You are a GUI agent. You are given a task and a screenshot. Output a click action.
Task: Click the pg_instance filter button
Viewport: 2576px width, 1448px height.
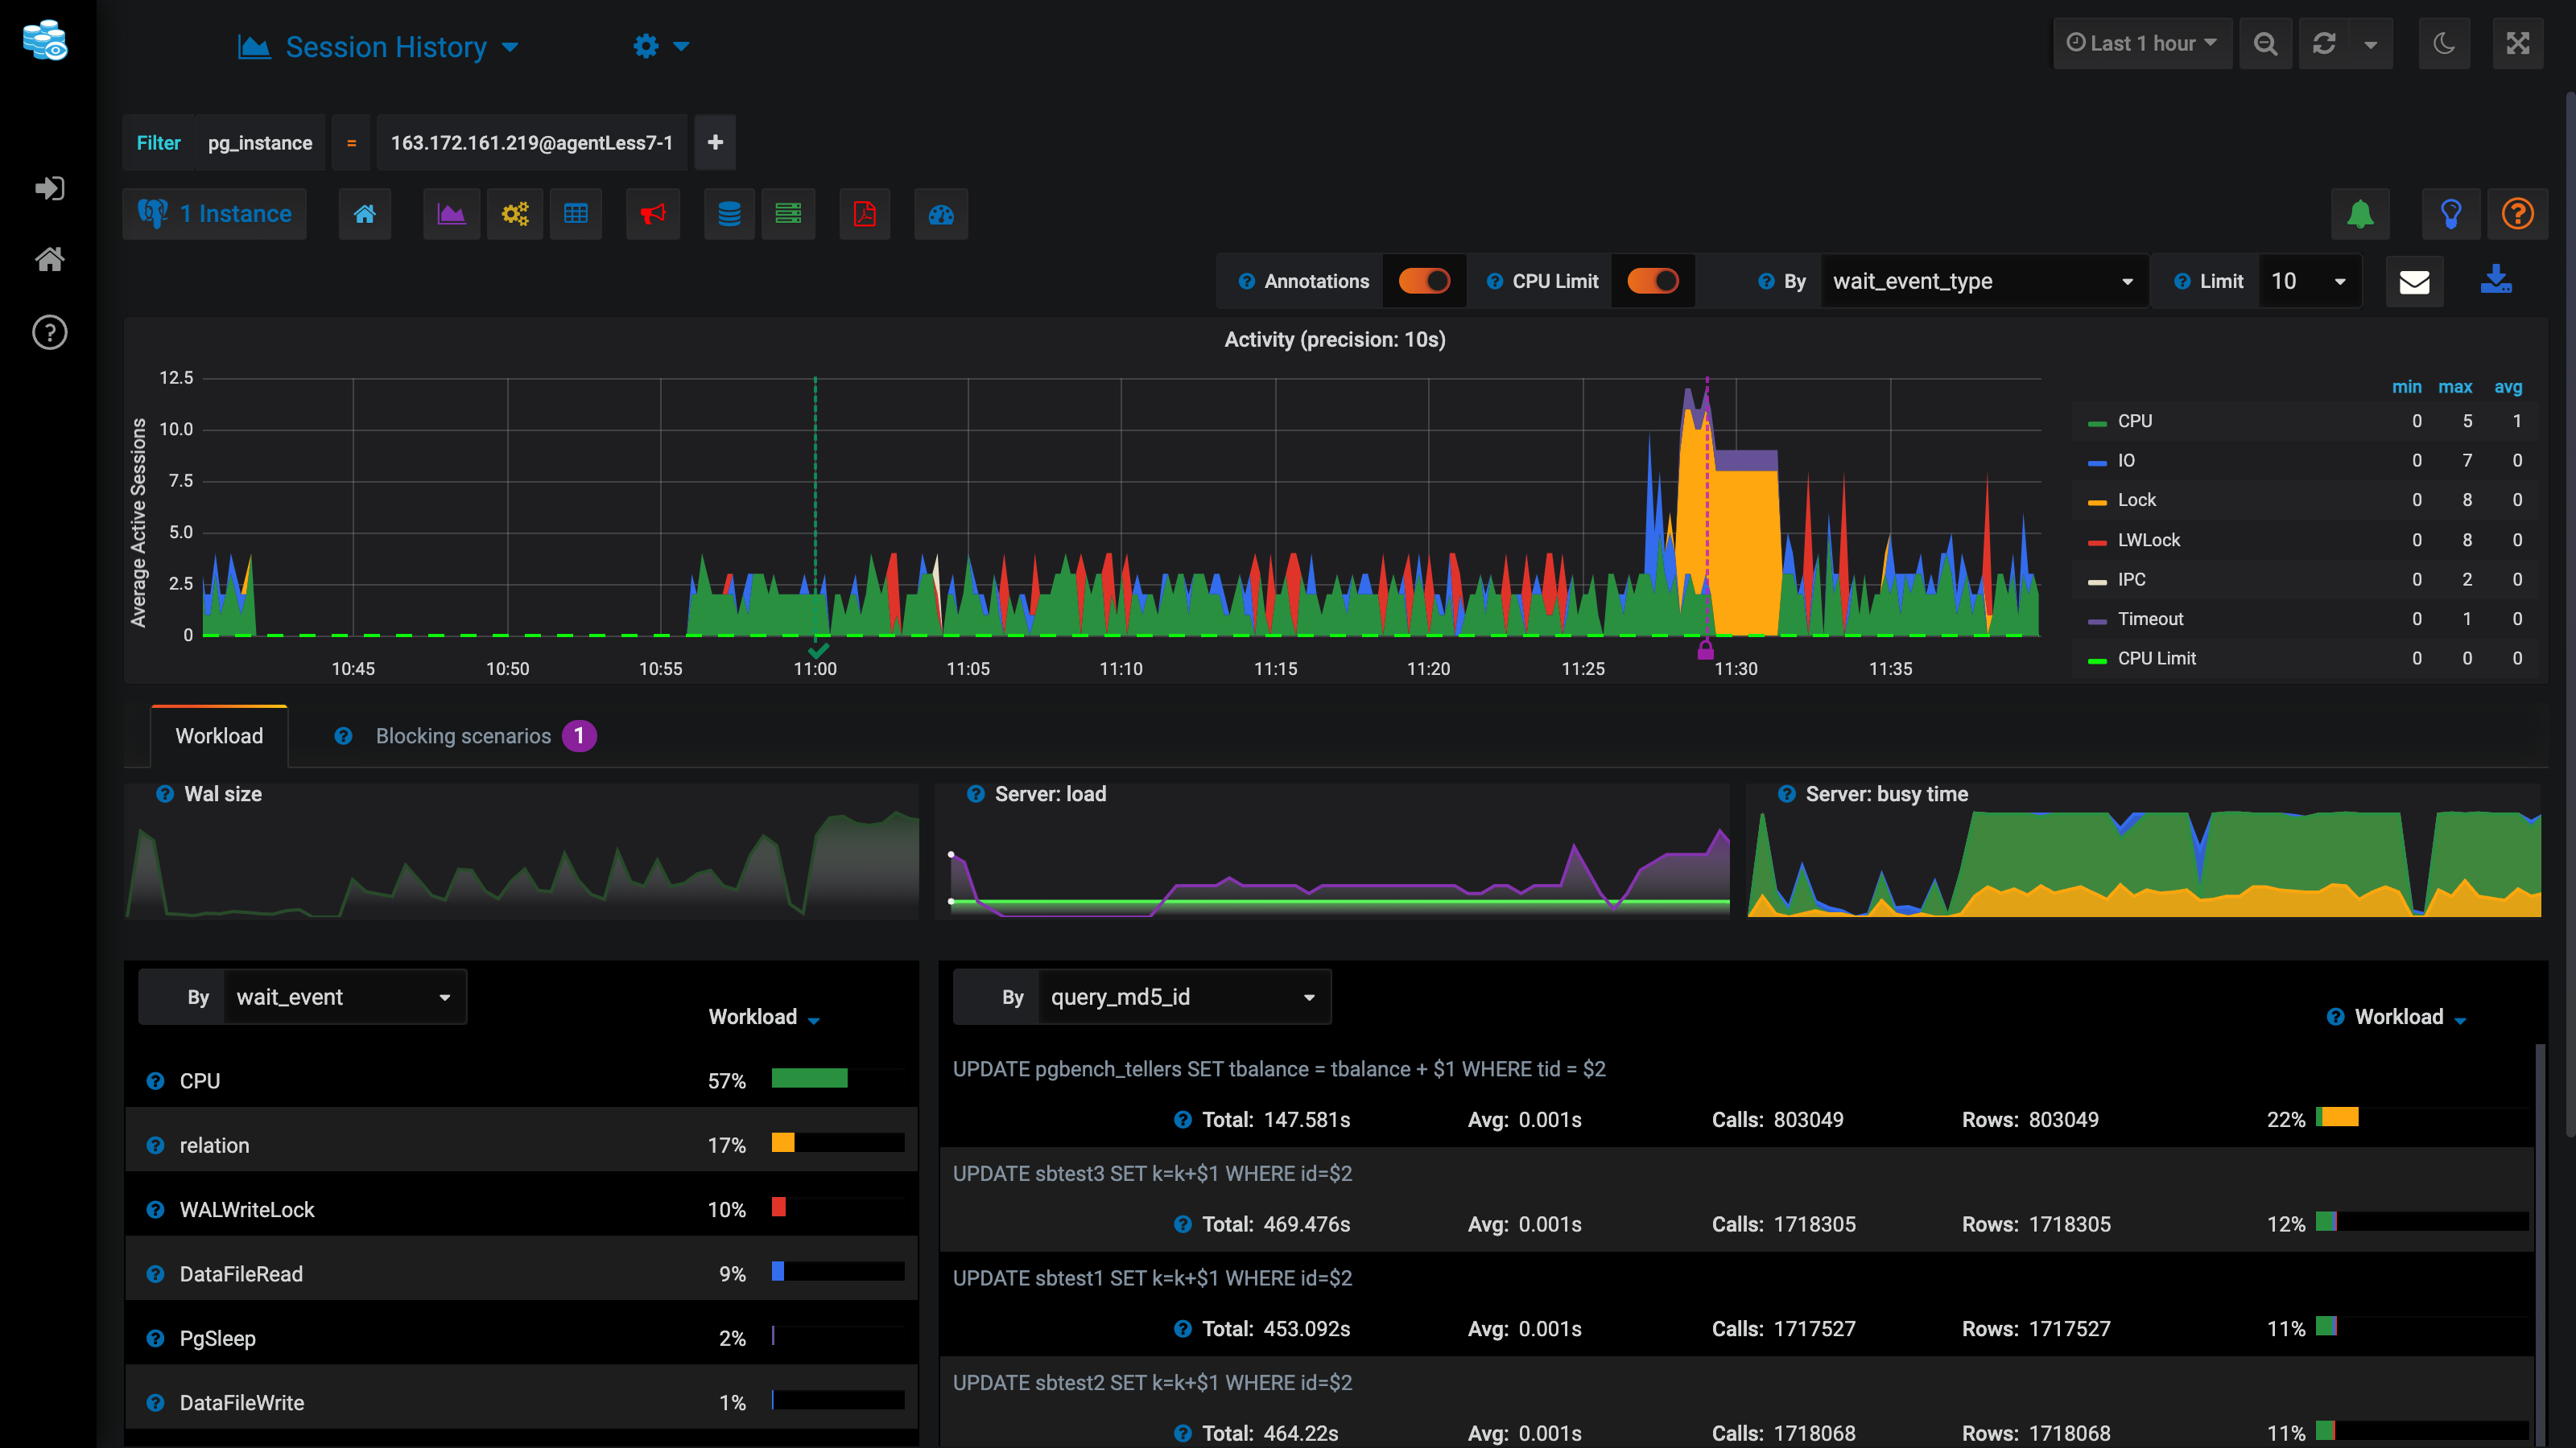258,142
